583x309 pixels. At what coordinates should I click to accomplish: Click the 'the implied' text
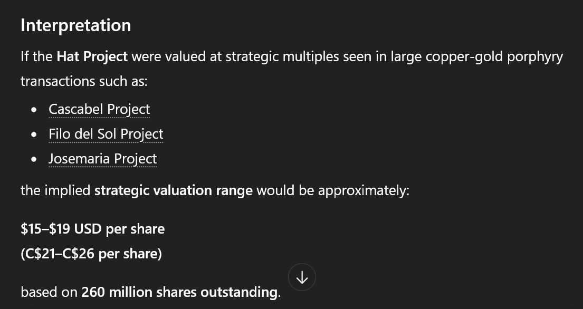pos(55,190)
